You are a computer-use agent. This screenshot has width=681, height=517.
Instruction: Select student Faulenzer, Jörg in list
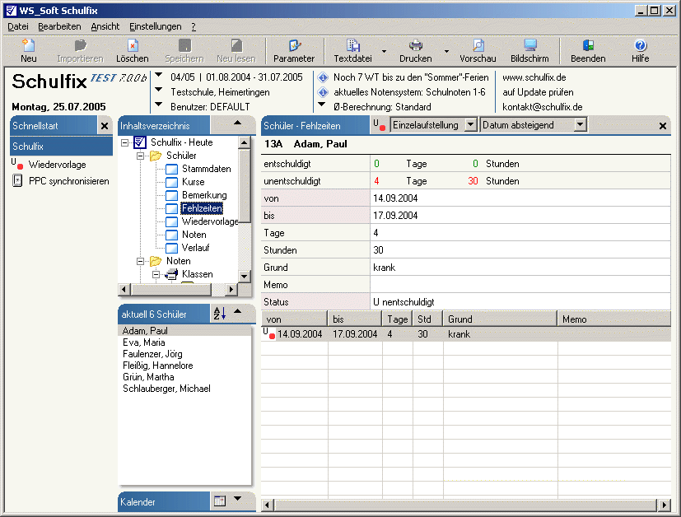pyautogui.click(x=152, y=354)
